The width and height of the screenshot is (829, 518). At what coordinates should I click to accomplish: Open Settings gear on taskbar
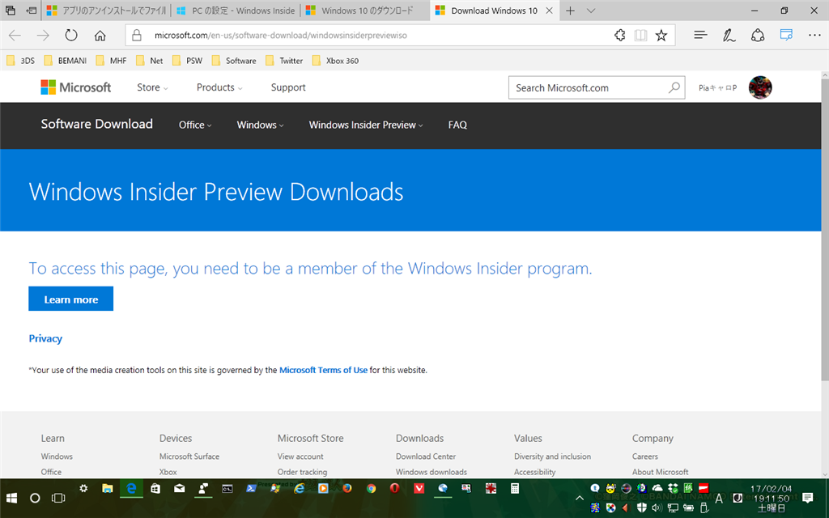click(x=83, y=488)
